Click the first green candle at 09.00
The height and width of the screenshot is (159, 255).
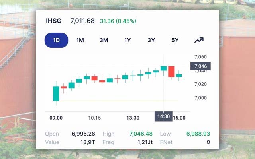pos(56,94)
